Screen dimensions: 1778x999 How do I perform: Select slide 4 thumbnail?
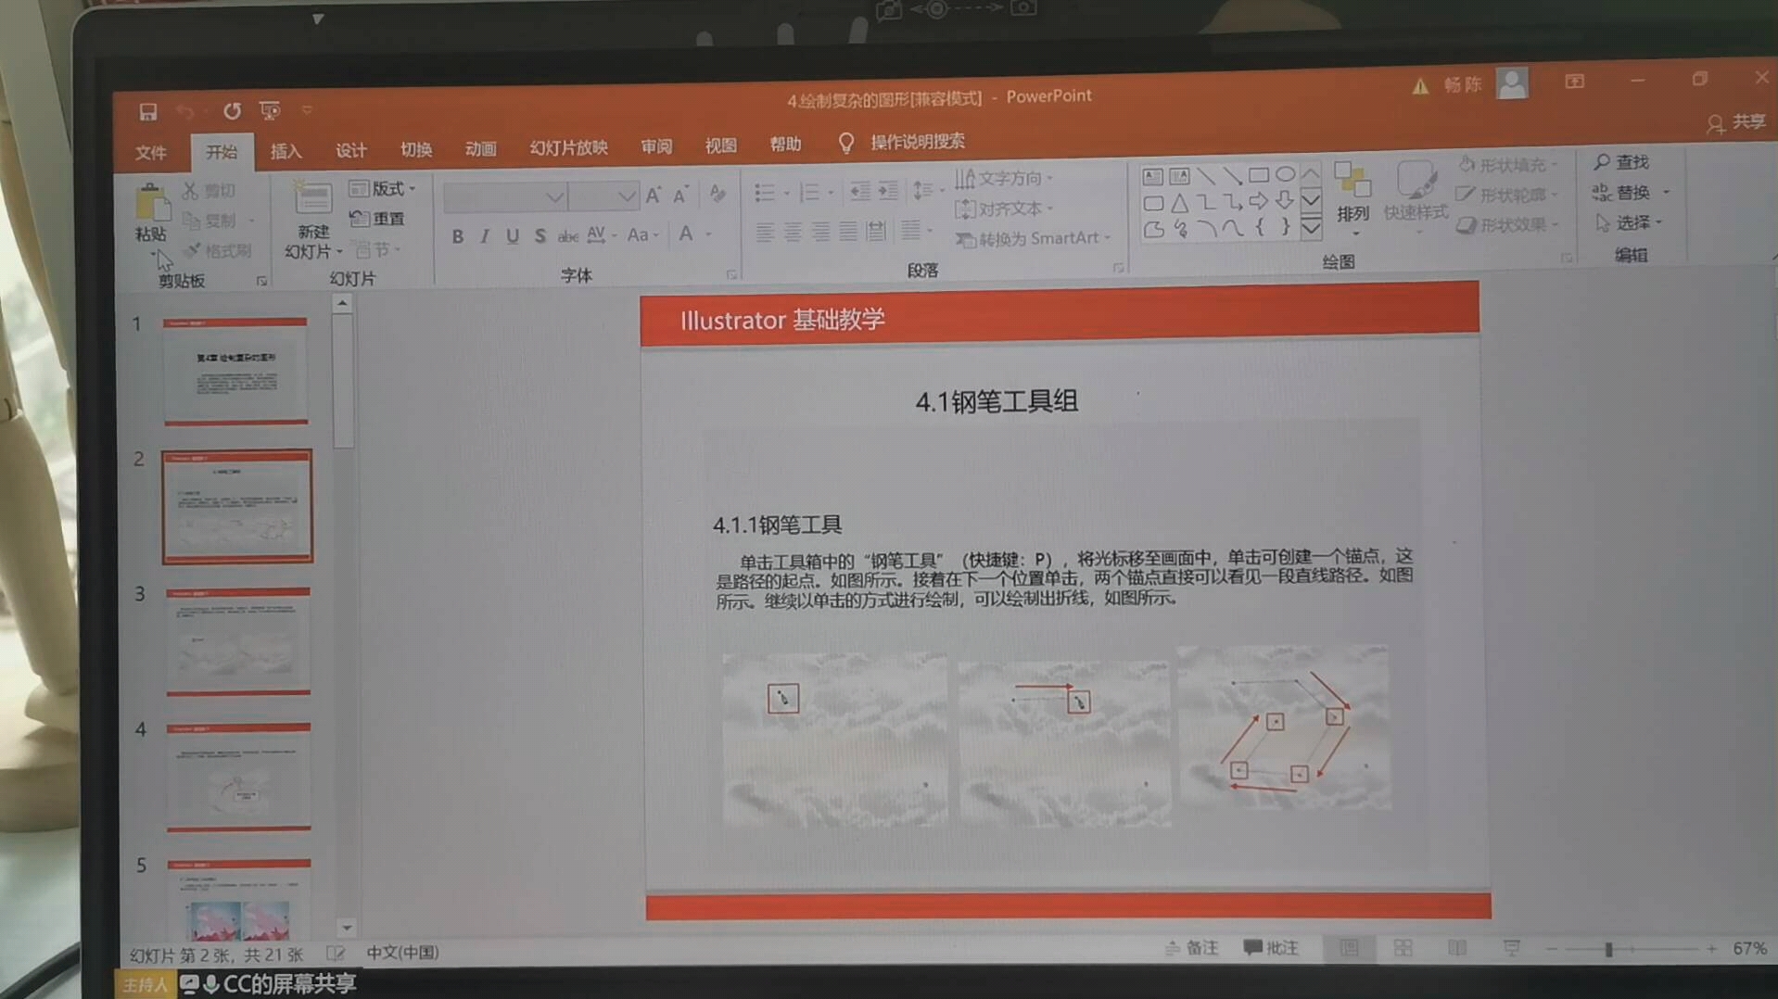[238, 777]
